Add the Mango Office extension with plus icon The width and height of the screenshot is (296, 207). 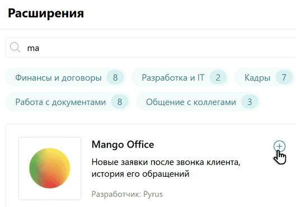tap(279, 147)
